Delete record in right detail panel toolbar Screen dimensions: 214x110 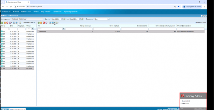point(44,23)
